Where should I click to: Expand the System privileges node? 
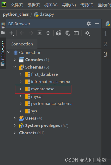[x=15, y=125]
